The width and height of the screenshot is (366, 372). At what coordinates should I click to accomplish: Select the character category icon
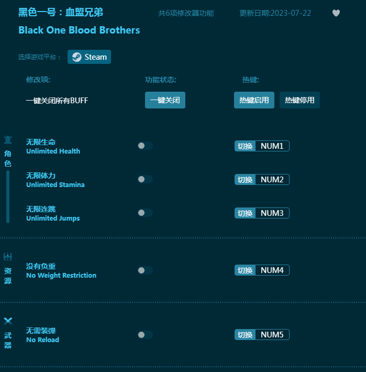pos(8,139)
